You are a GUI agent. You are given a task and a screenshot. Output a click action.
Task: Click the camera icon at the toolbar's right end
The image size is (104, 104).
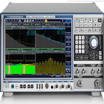click(x=63, y=21)
